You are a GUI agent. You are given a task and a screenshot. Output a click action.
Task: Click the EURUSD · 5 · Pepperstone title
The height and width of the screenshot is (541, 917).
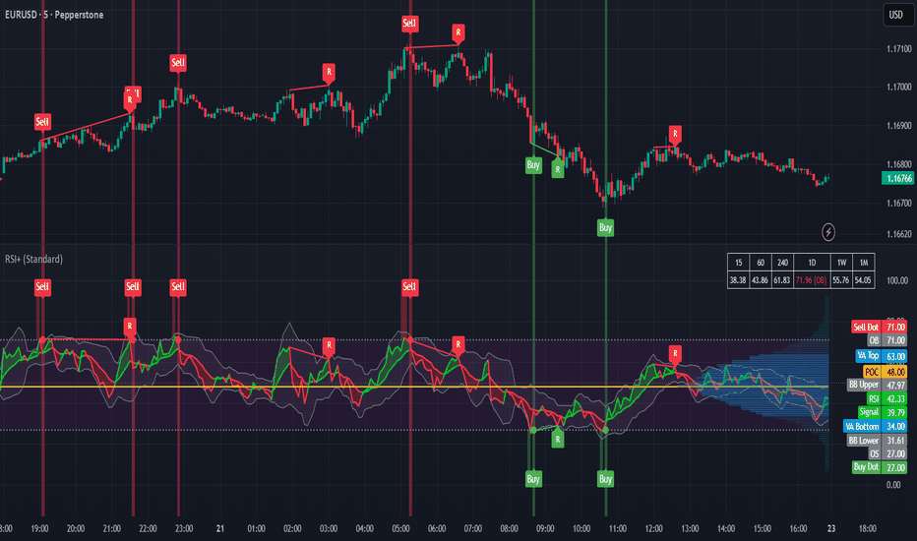[x=54, y=15]
